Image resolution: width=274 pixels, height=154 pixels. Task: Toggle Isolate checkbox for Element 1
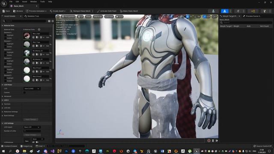point(5,47)
